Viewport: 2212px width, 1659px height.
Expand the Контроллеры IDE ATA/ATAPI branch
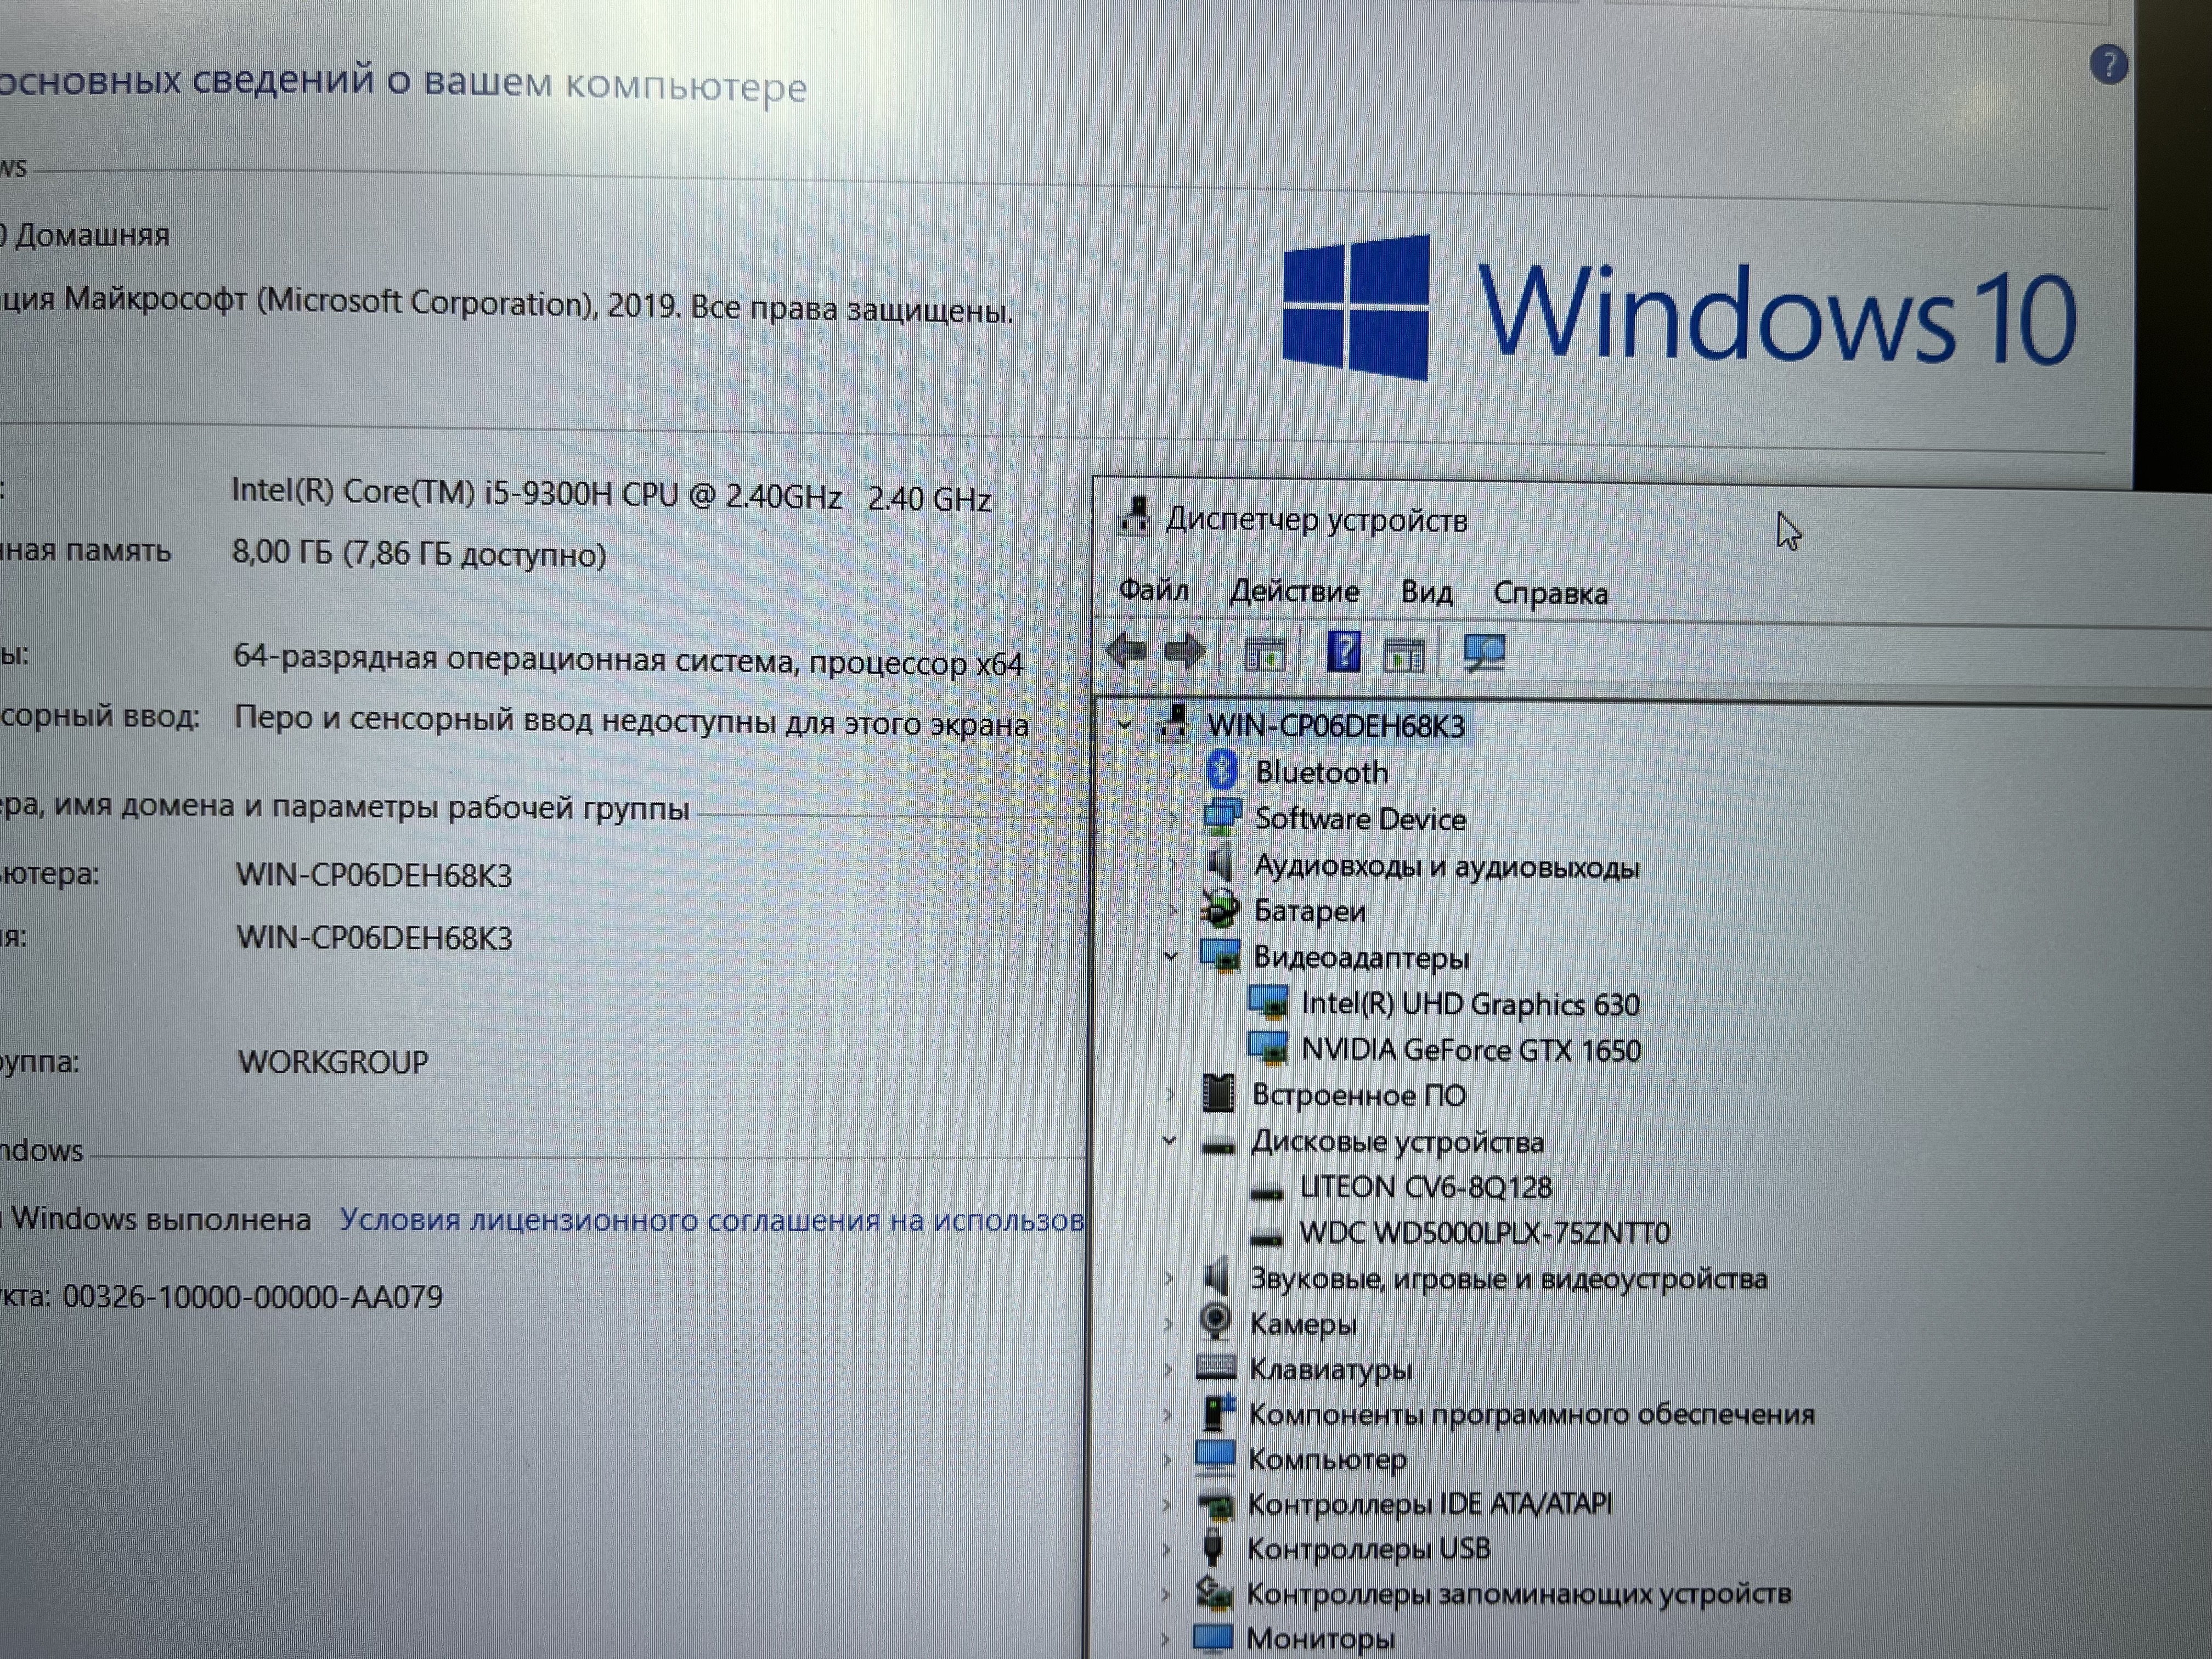[x=1166, y=1504]
